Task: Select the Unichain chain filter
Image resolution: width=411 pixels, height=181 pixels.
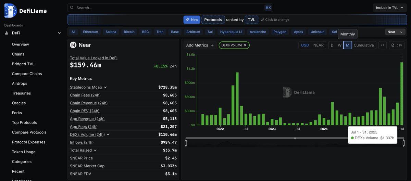Action: (x=317, y=32)
